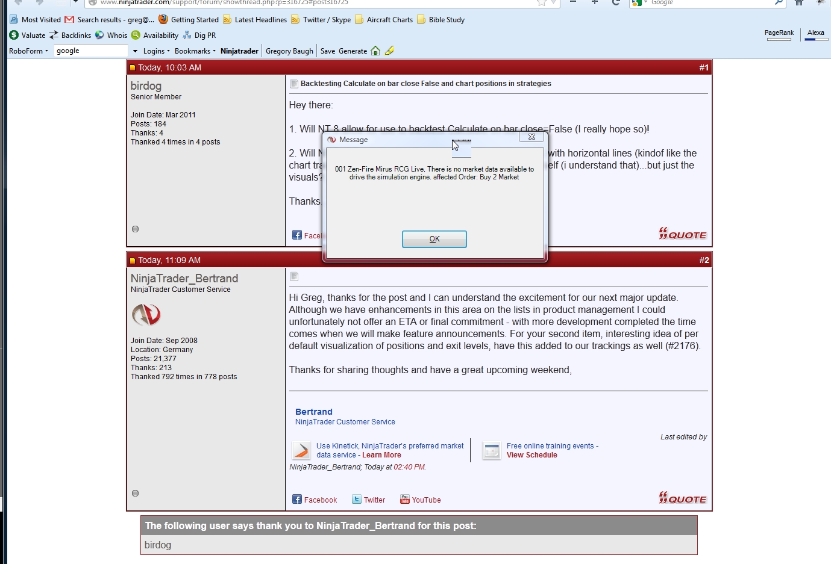Click the NinjaTrader_Bertrand avatar logo

pos(146,314)
